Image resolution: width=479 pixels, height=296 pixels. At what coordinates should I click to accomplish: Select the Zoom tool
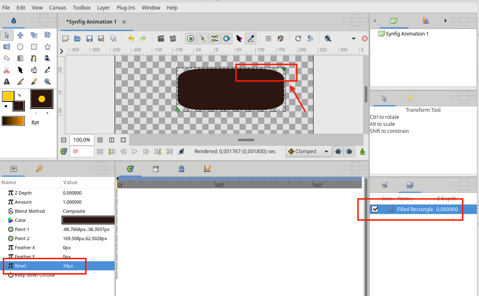coord(47,81)
